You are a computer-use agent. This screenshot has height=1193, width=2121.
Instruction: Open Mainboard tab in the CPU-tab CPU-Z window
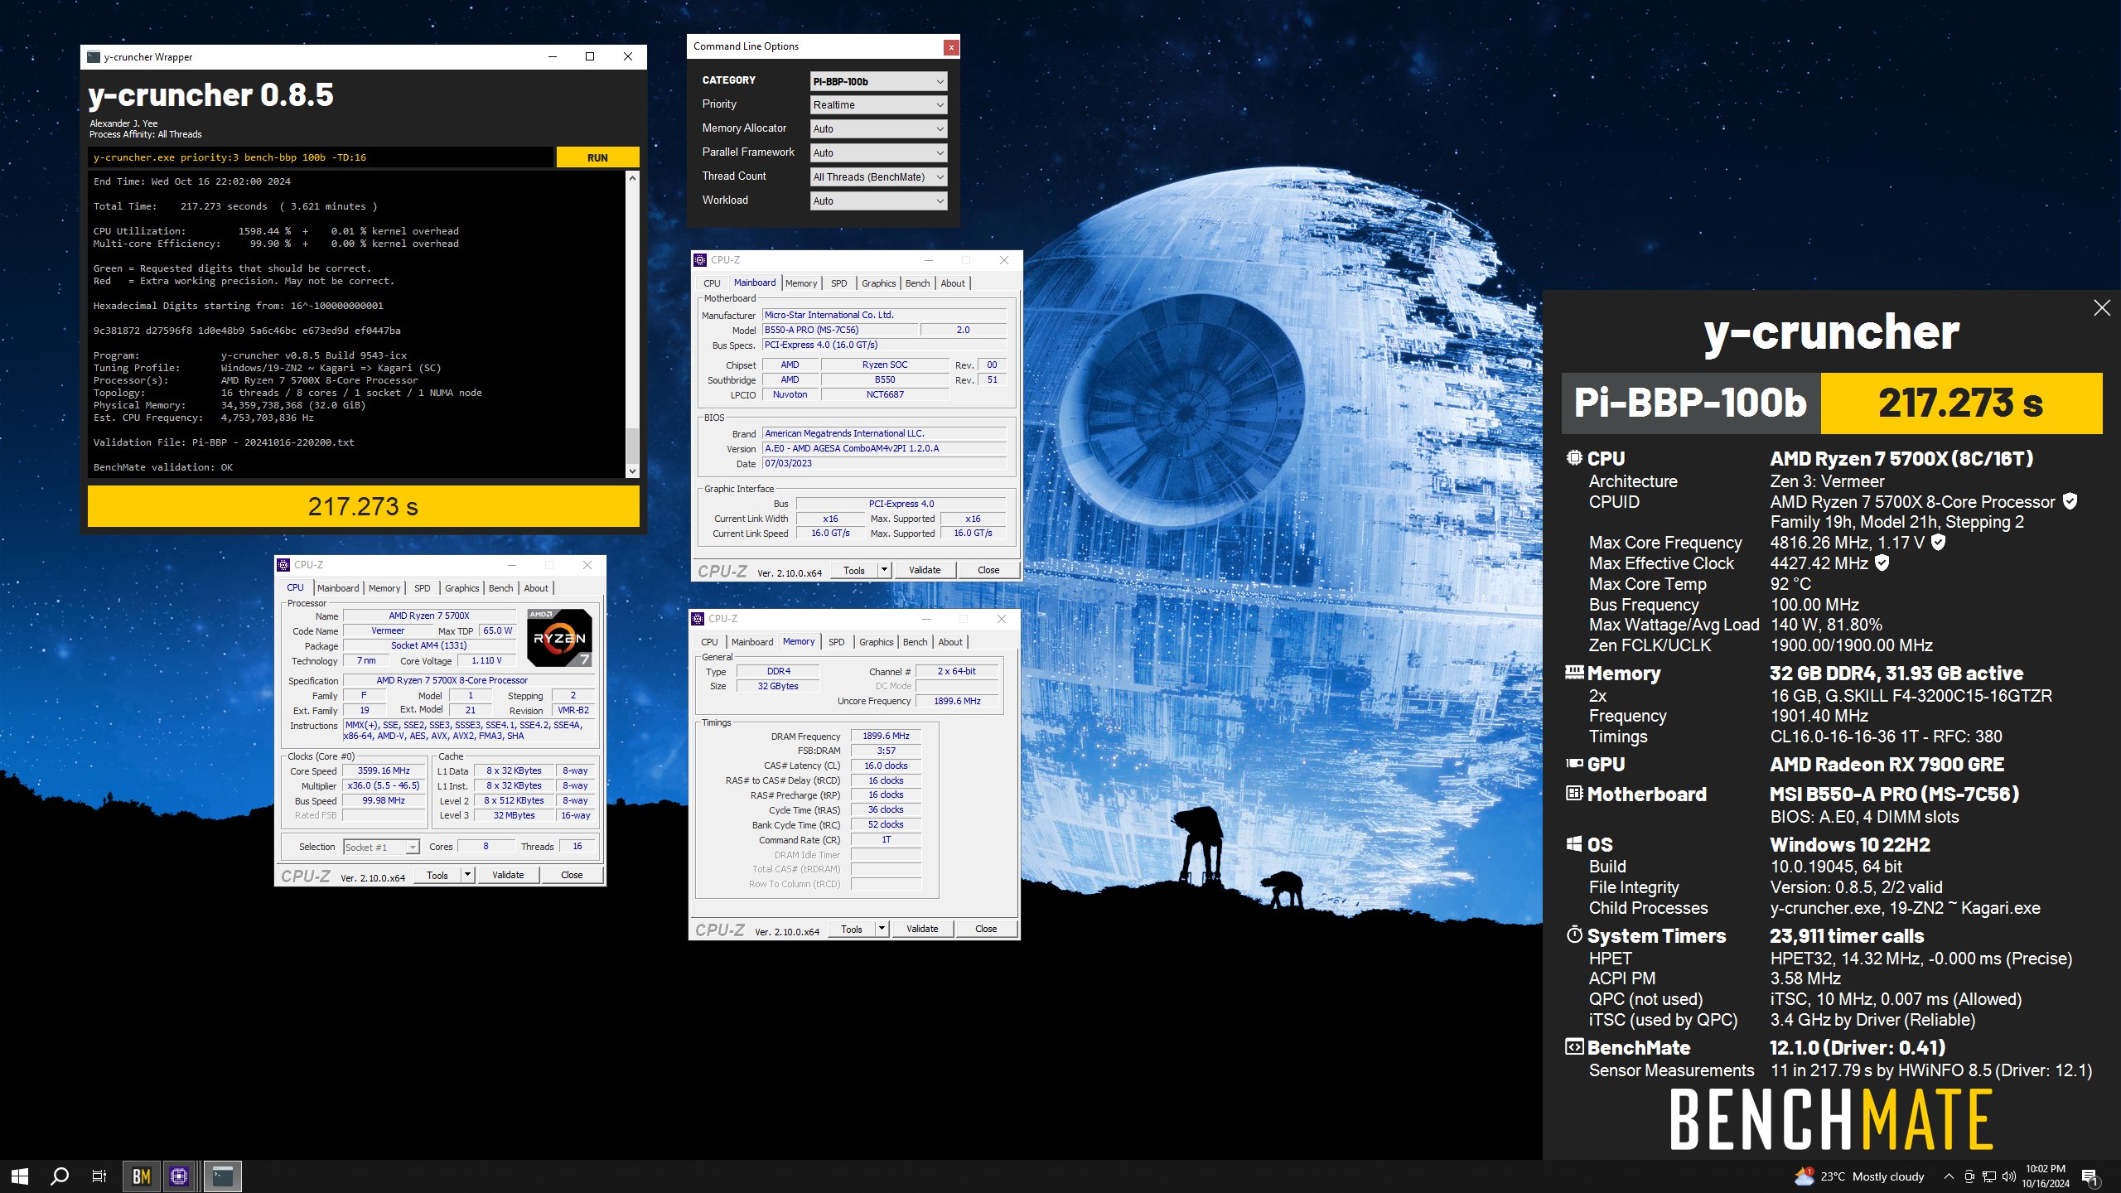(x=338, y=588)
